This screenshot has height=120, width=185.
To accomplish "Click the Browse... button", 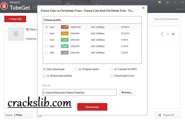I will pos(127,92).
